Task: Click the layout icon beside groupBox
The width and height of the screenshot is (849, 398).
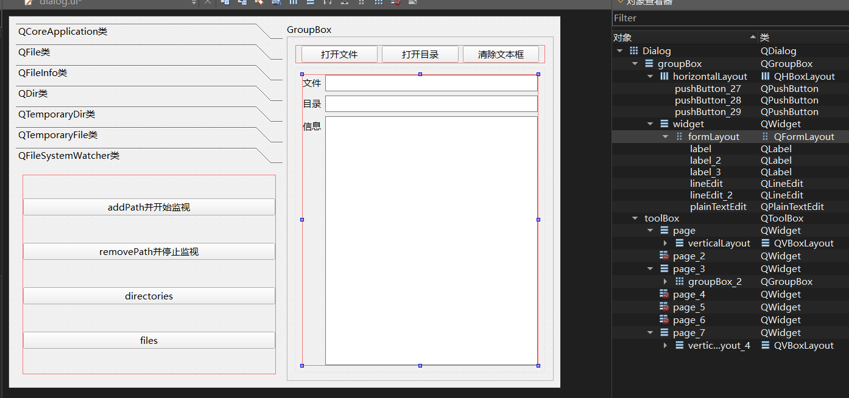Action: click(x=649, y=64)
